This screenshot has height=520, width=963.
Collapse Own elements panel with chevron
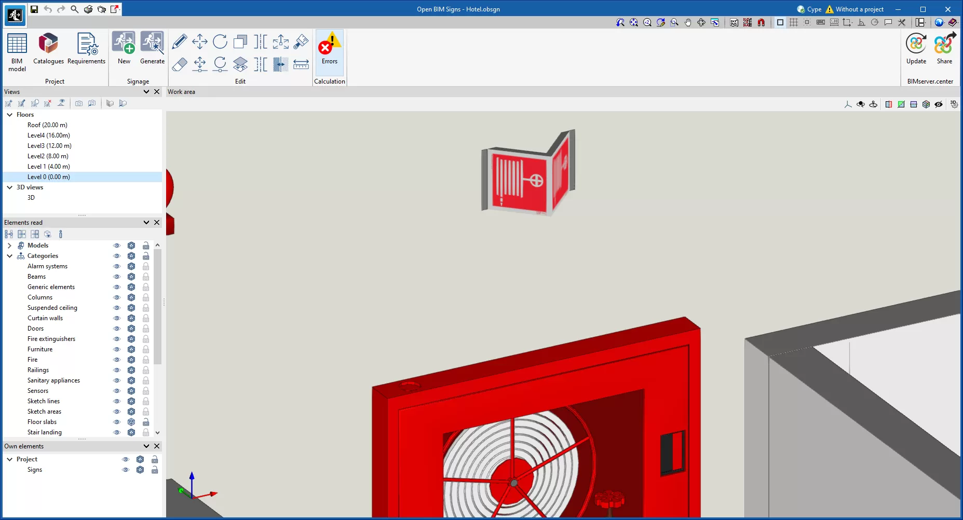(x=146, y=446)
